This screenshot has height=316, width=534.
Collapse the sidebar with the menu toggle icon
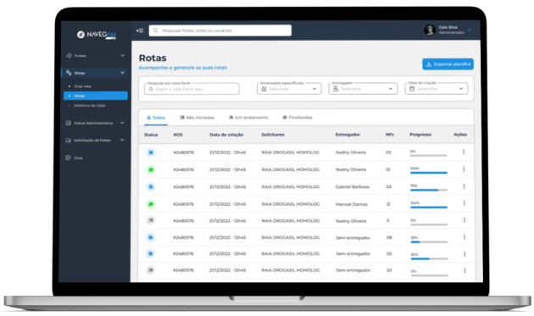140,30
